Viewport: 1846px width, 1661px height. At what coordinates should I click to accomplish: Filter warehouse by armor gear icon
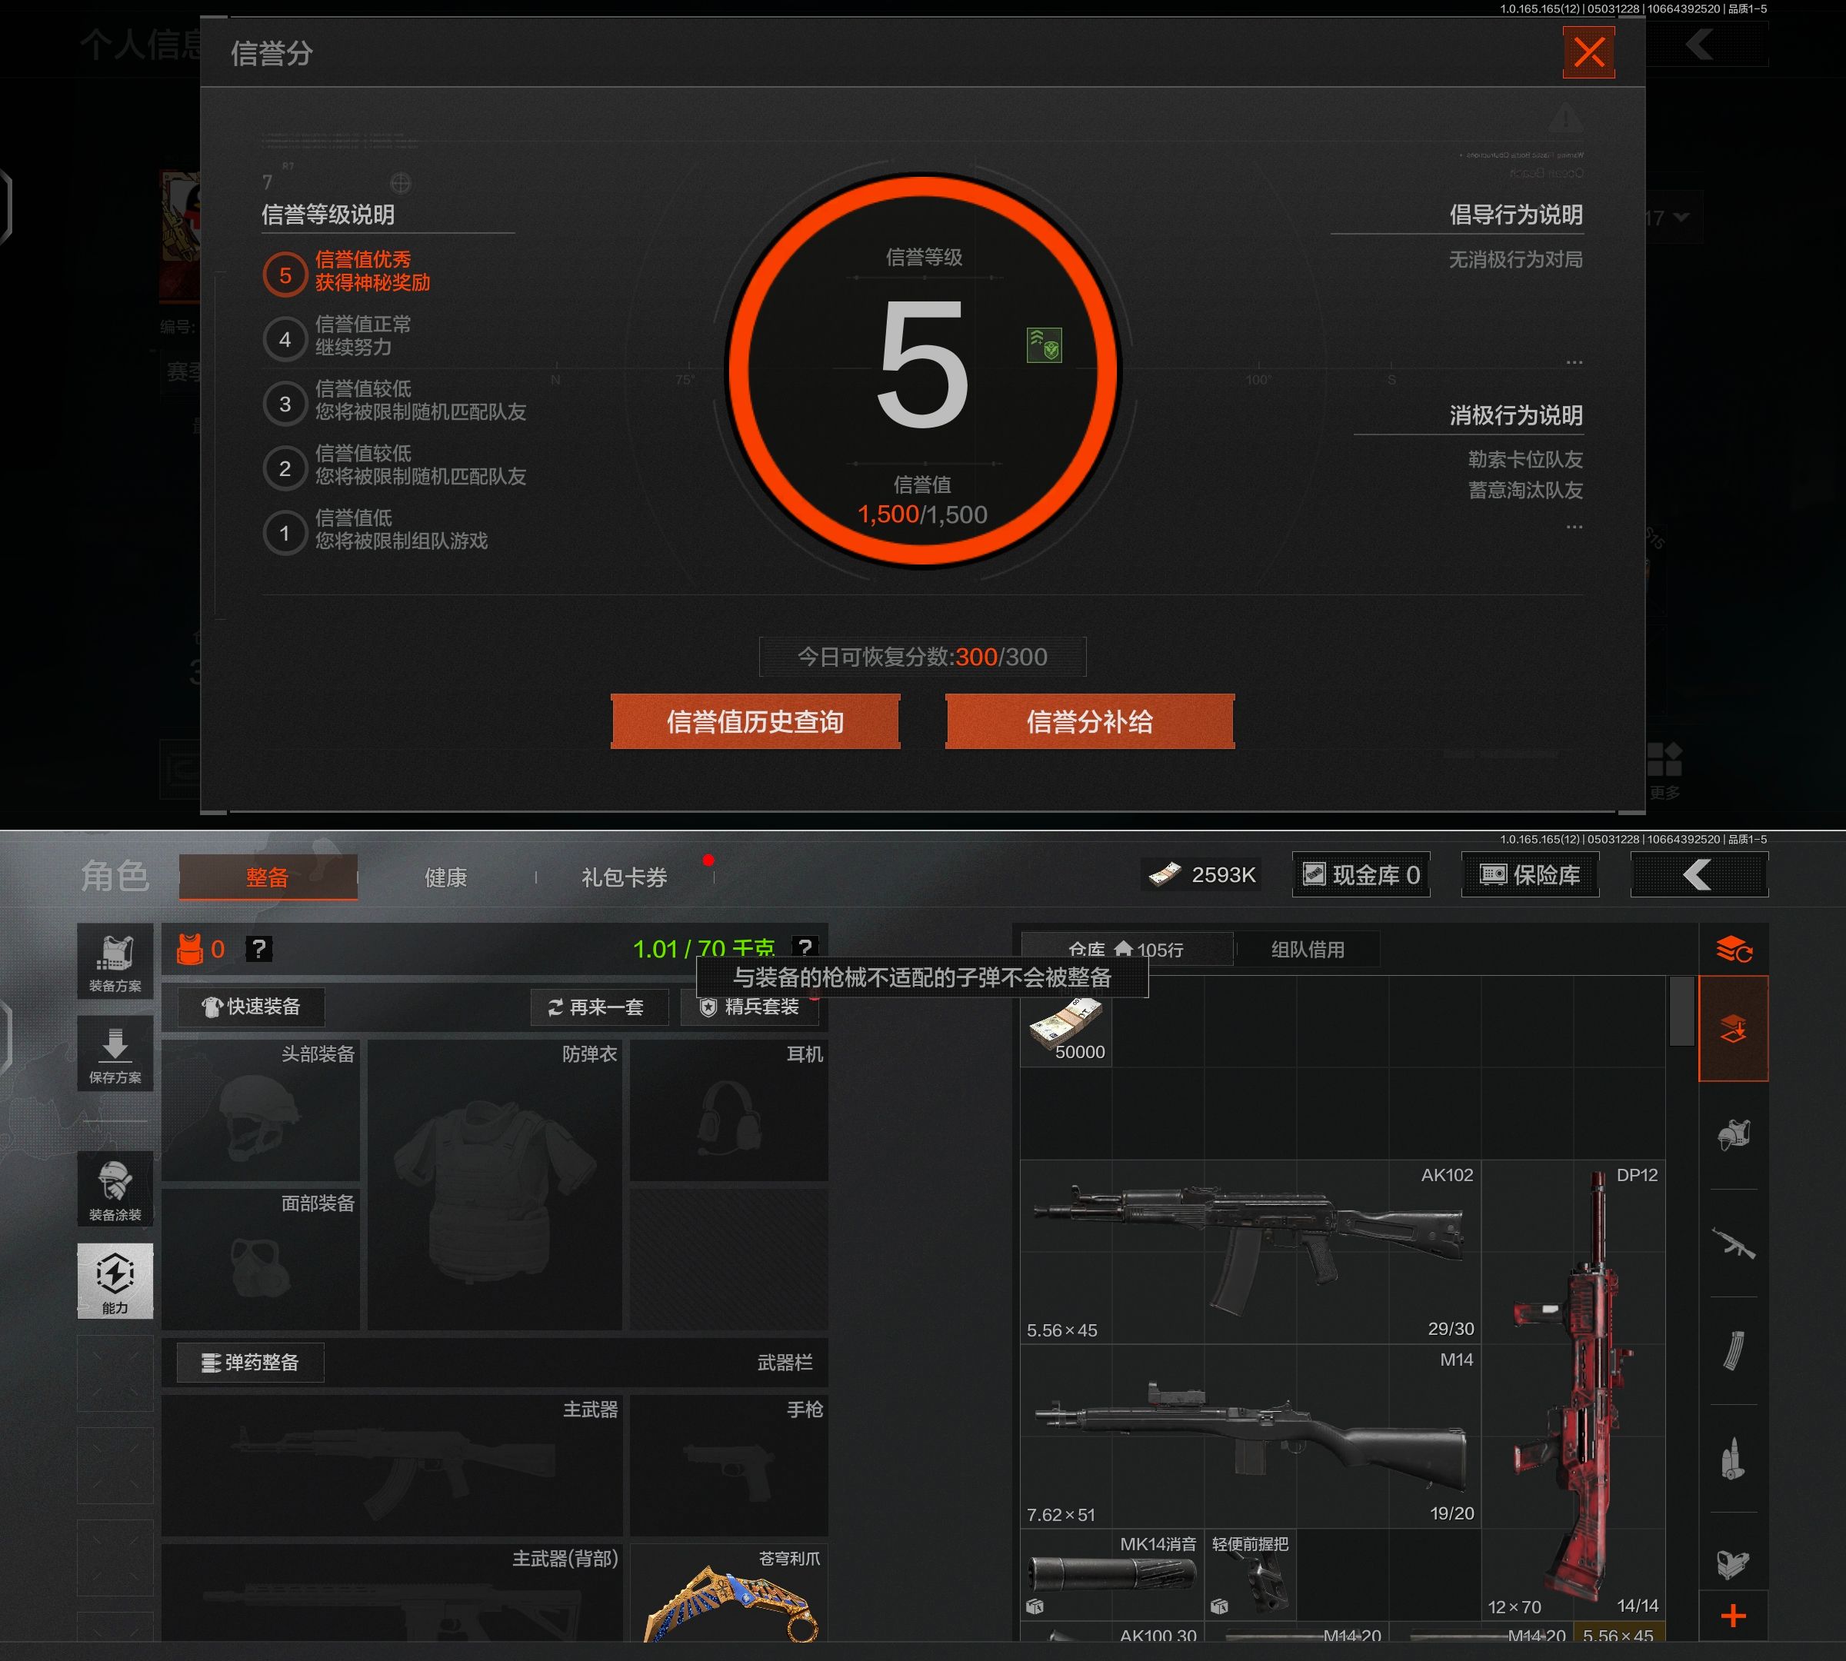[x=1733, y=1135]
